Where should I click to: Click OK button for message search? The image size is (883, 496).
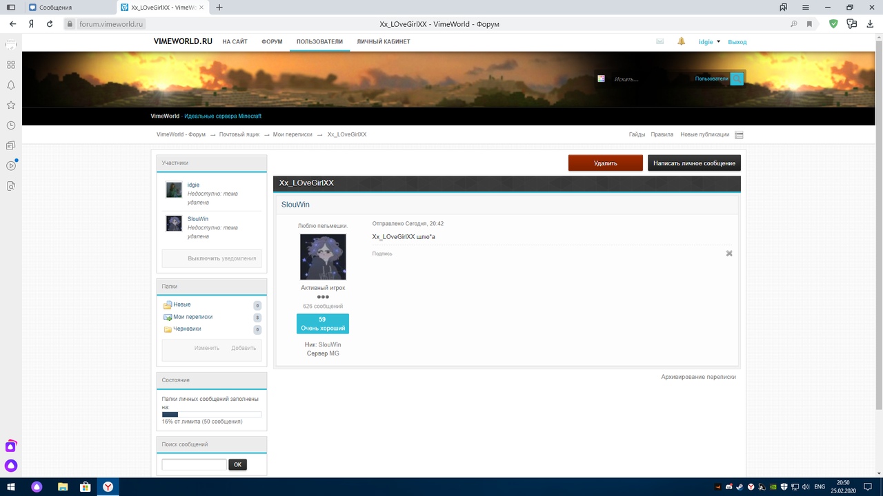coord(237,465)
